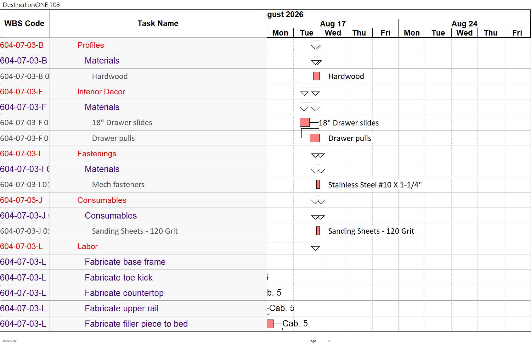
Task: Select the Aug 17 week header
Action: tap(333, 24)
